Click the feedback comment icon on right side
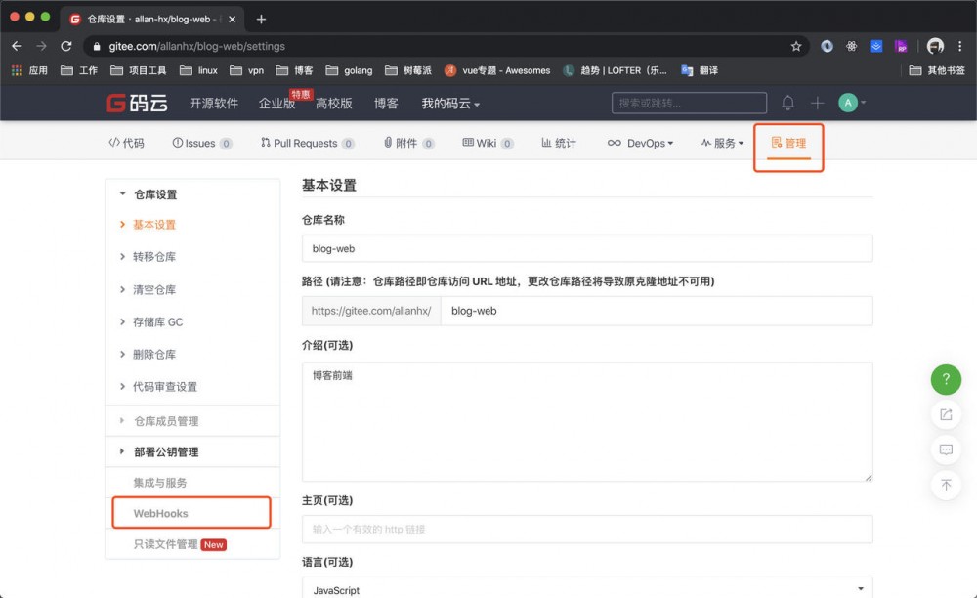977x598 pixels. click(946, 449)
